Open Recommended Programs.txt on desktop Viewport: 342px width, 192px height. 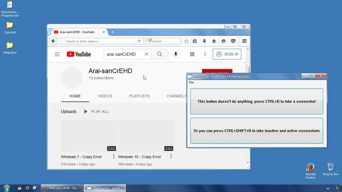10,9
